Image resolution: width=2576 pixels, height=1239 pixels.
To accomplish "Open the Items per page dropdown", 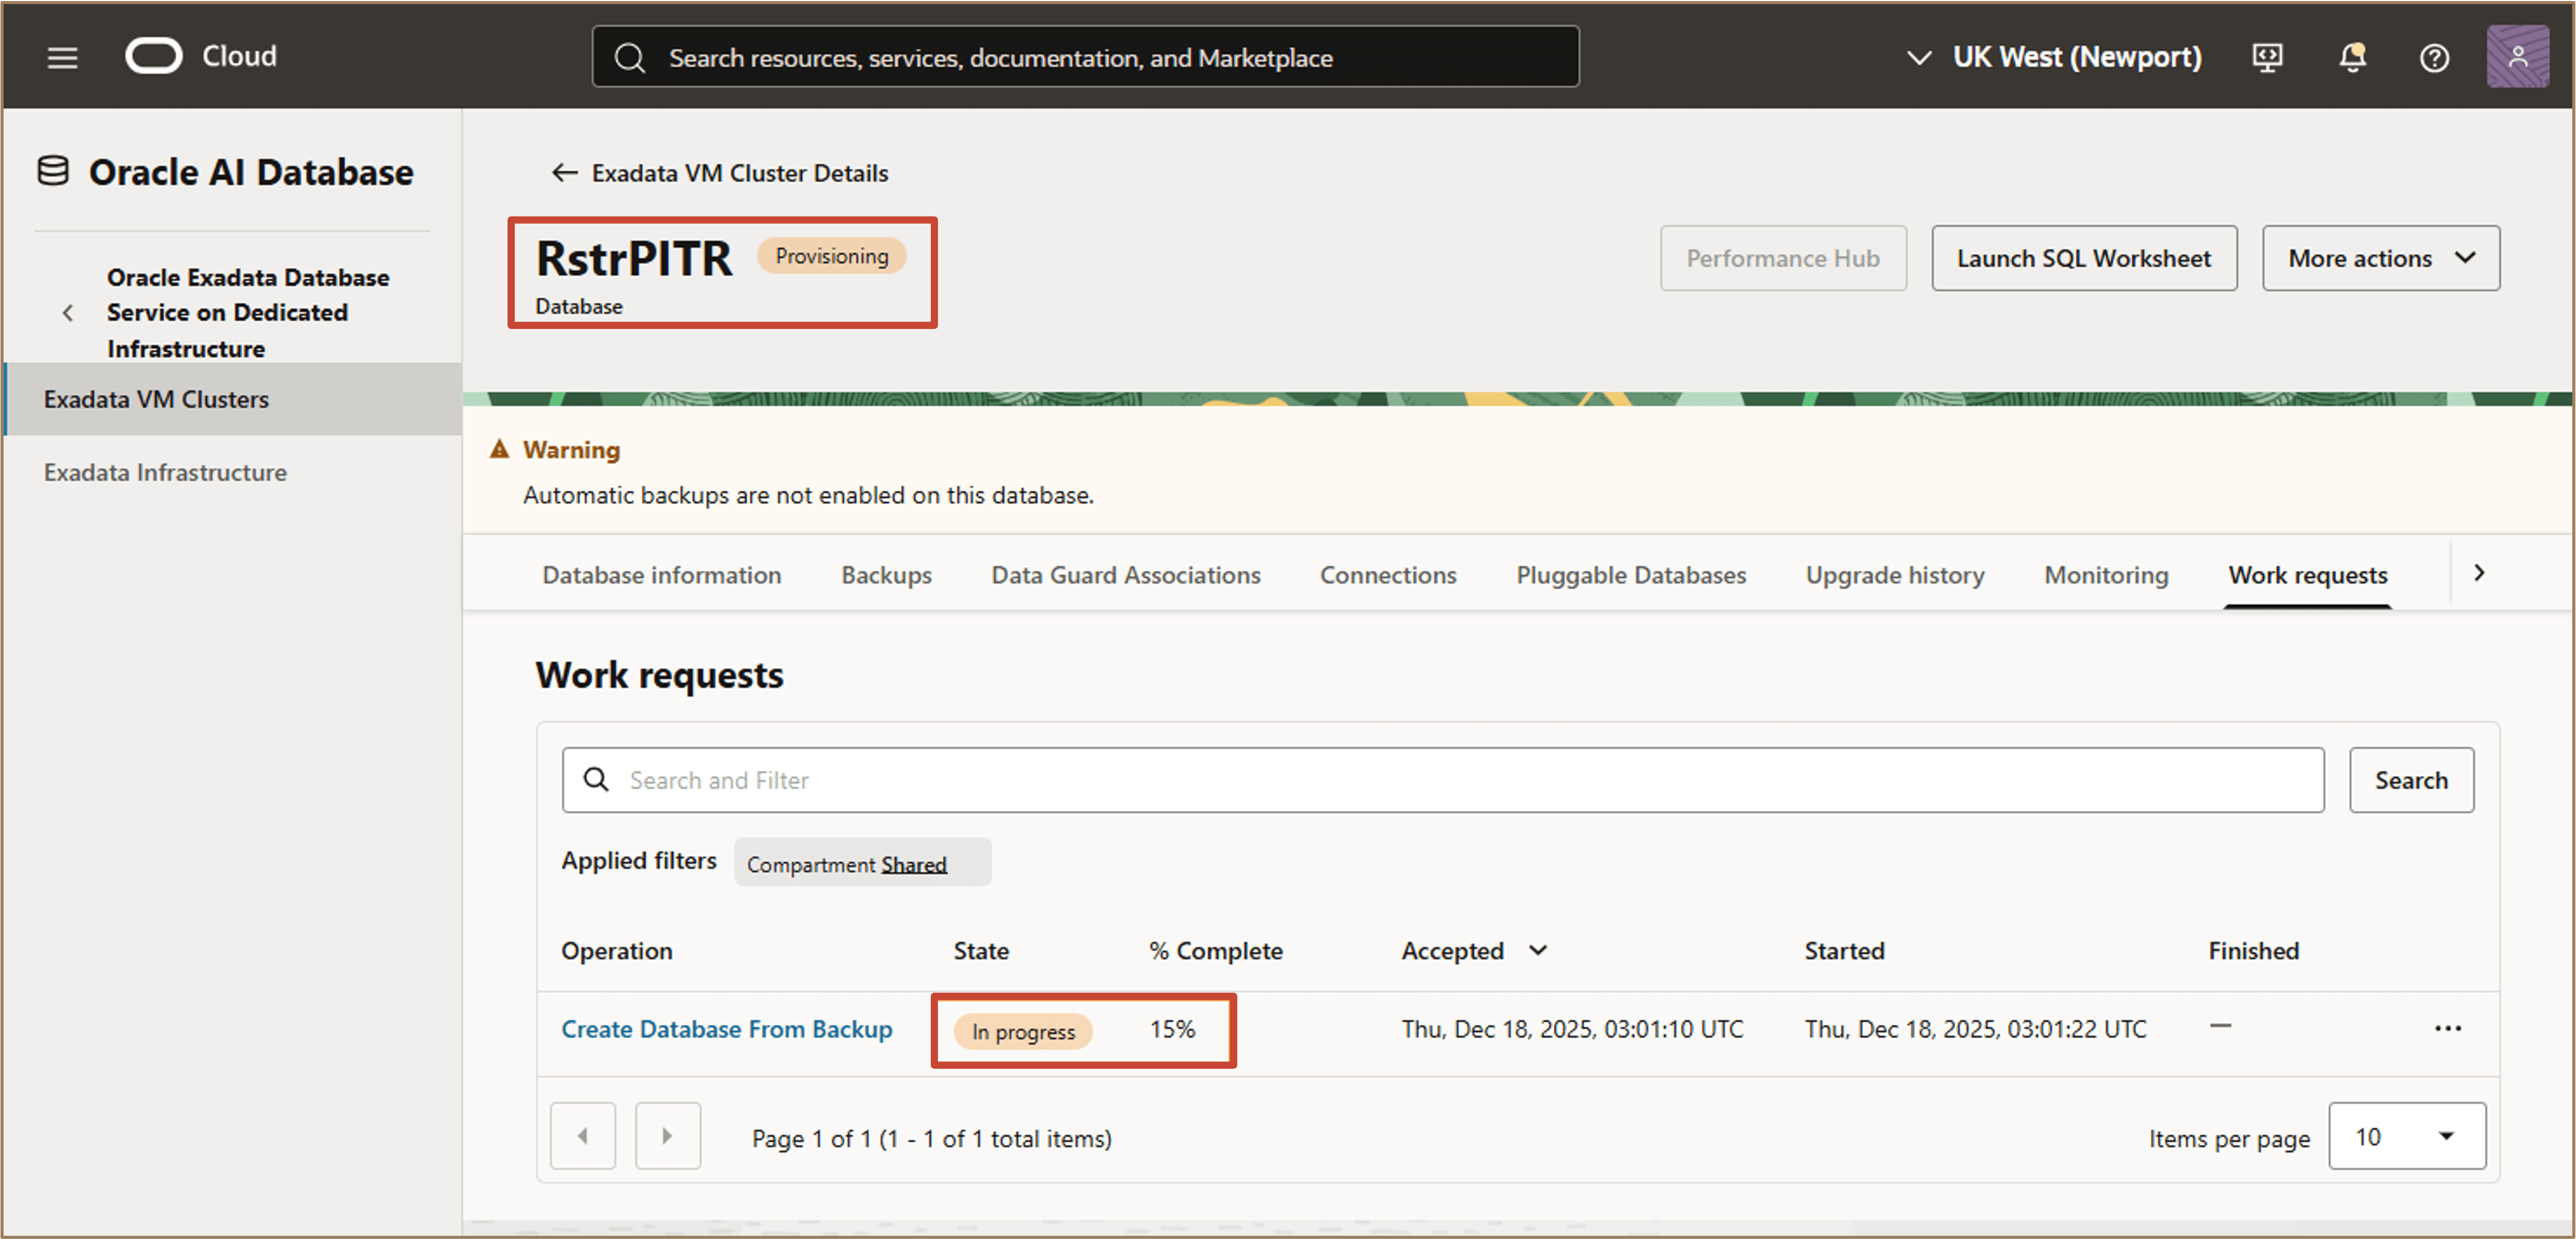I will click(x=2406, y=1136).
